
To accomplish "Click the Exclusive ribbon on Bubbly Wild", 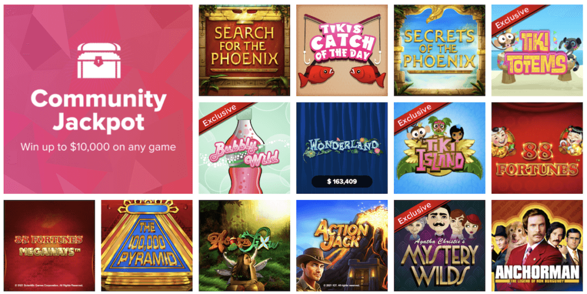I will coord(221,116).
